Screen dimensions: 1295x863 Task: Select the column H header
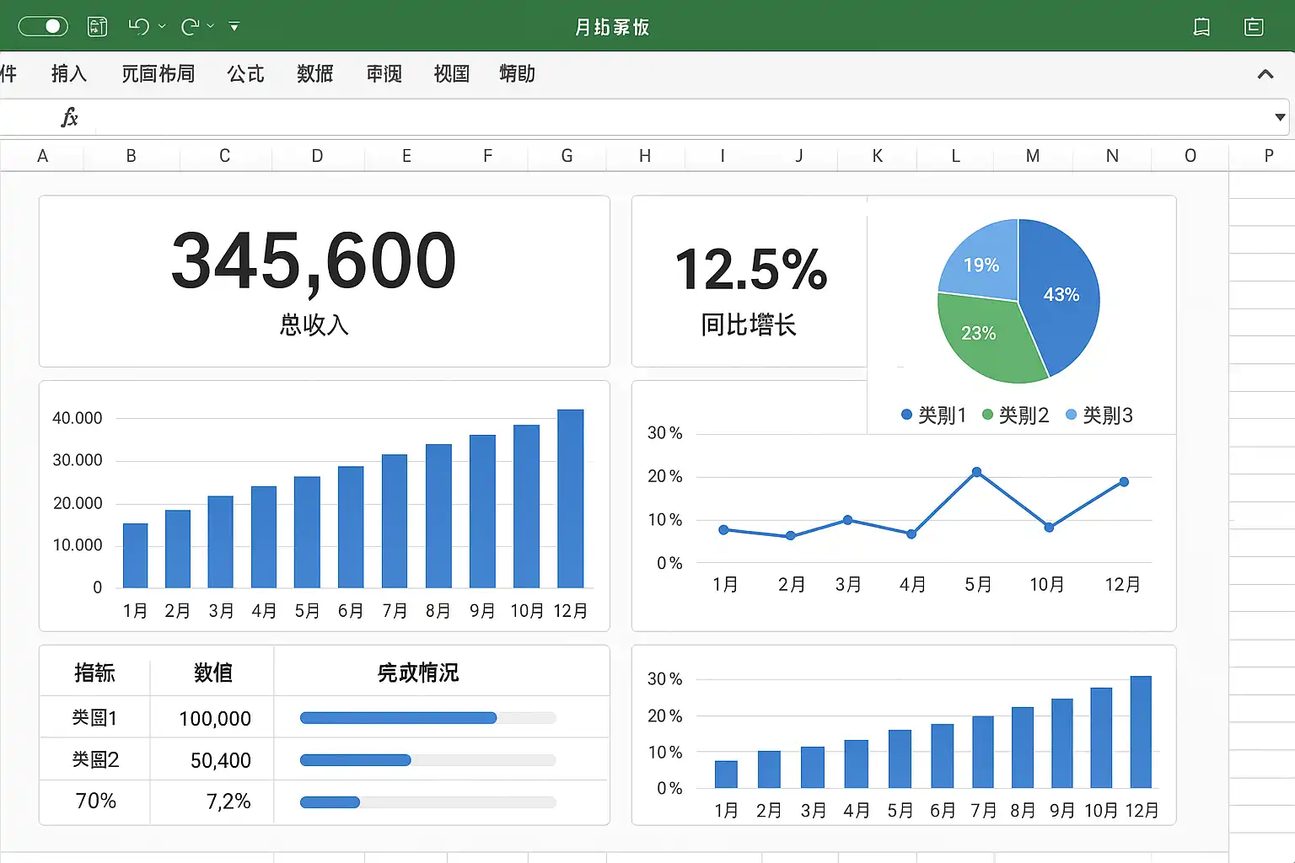tap(645, 156)
